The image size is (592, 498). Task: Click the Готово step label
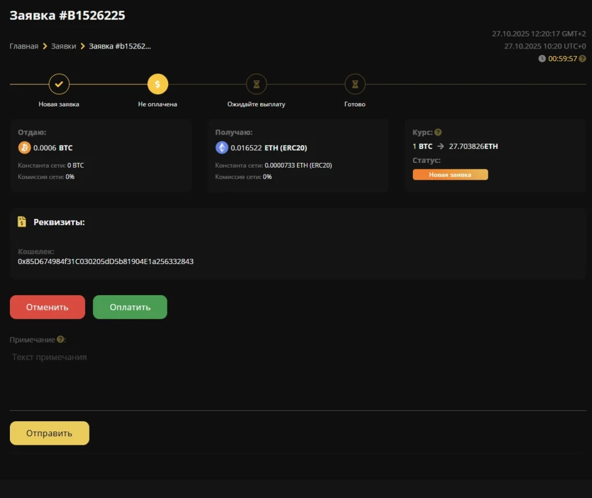pos(355,104)
